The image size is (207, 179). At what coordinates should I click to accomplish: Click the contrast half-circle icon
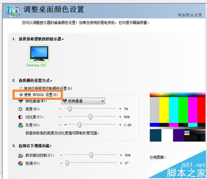pyautogui.click(x=20, y=117)
